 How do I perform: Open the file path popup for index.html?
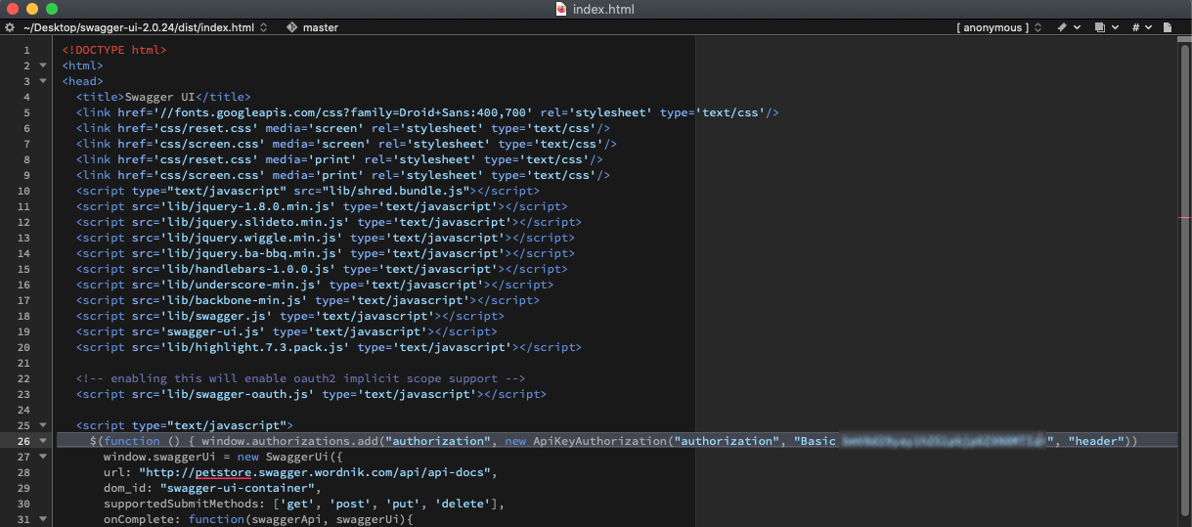click(145, 27)
